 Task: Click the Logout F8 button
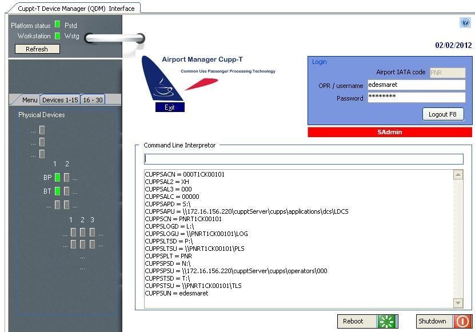tap(442, 114)
